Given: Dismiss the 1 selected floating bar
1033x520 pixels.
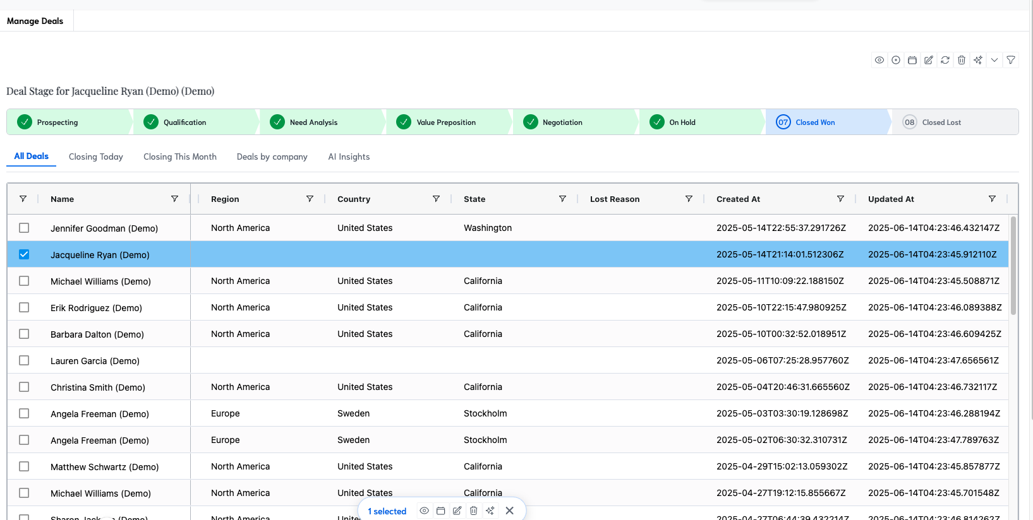Looking at the screenshot, I should (510, 511).
